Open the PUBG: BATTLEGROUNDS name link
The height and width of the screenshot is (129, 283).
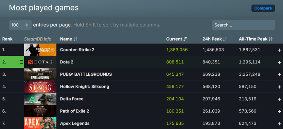click(x=86, y=74)
